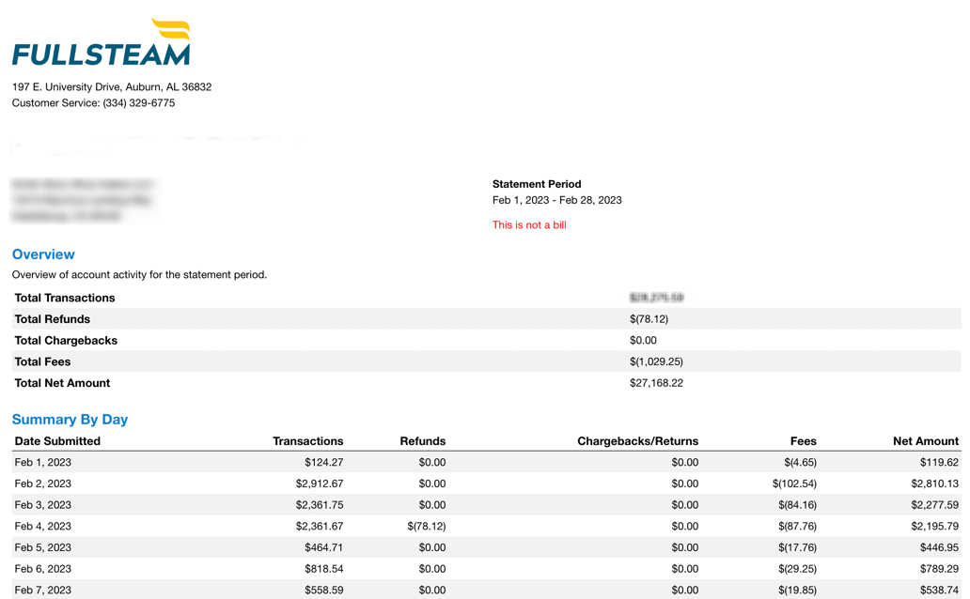Click the red 'This is not a bill' notice
Image resolution: width=970 pixels, height=599 pixels.
(528, 224)
